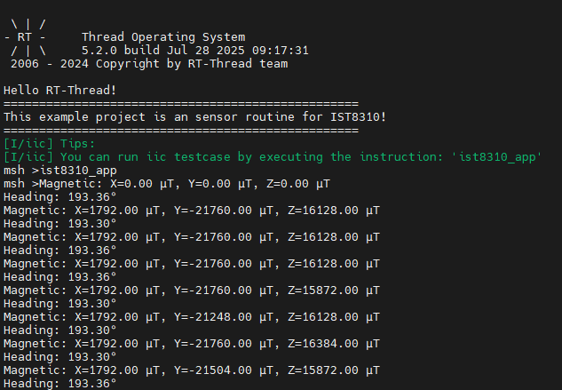Click the 'Hello RT-Thread!' greeting line

click(59, 91)
